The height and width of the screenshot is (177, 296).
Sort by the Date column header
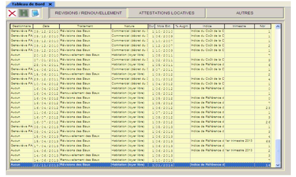click(x=46, y=26)
